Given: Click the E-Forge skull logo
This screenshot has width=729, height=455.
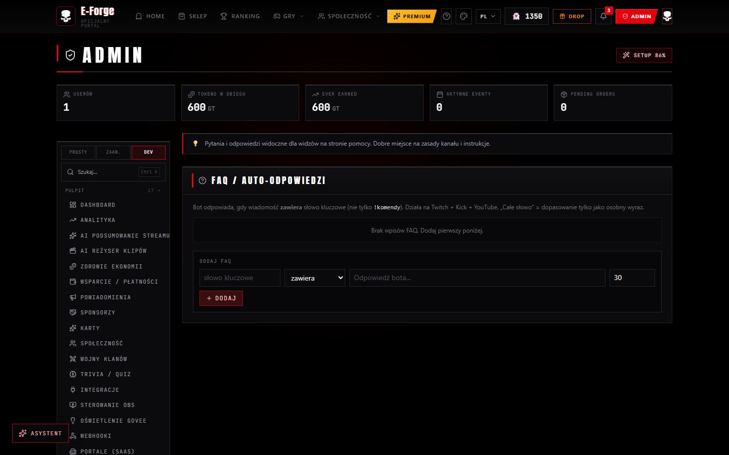Looking at the screenshot, I should 66,16.
